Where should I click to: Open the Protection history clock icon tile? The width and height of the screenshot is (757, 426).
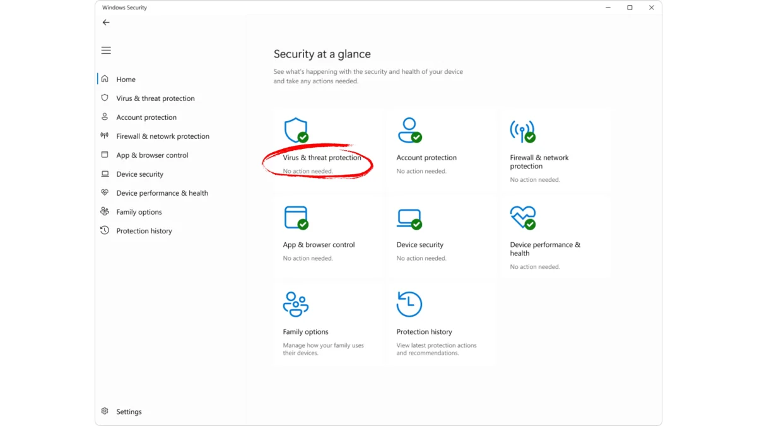click(x=409, y=304)
